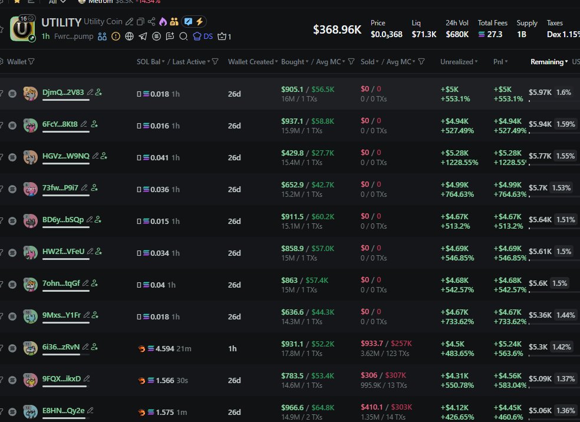Track wallet 6FcY...8Kt8 with the add-user icon

(94, 124)
